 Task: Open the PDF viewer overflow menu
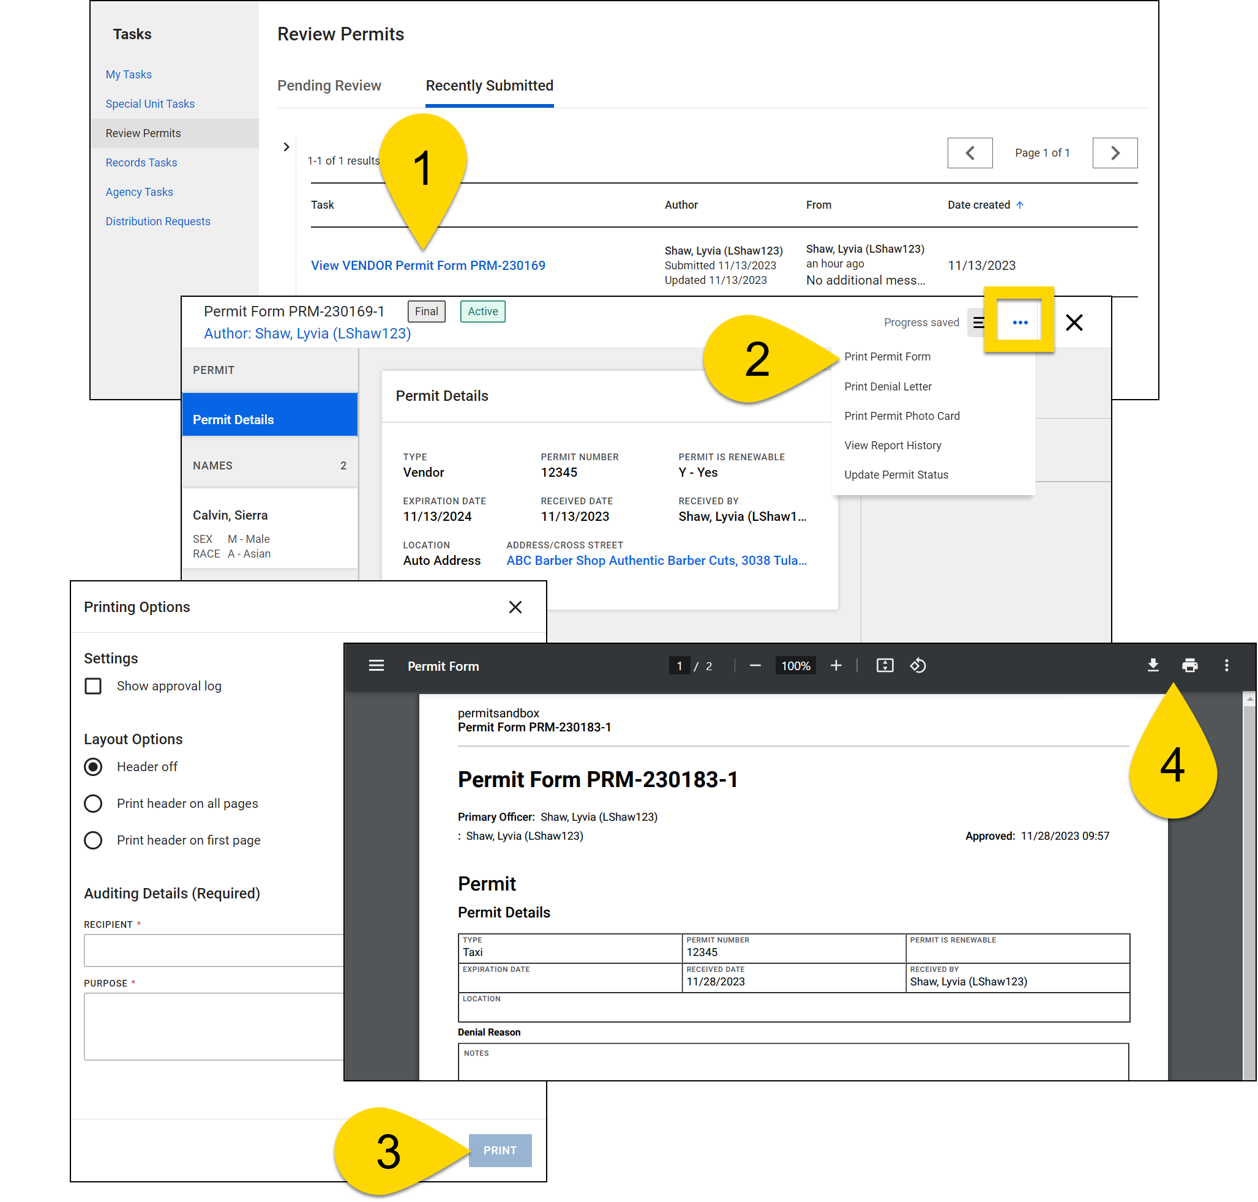point(1227,666)
